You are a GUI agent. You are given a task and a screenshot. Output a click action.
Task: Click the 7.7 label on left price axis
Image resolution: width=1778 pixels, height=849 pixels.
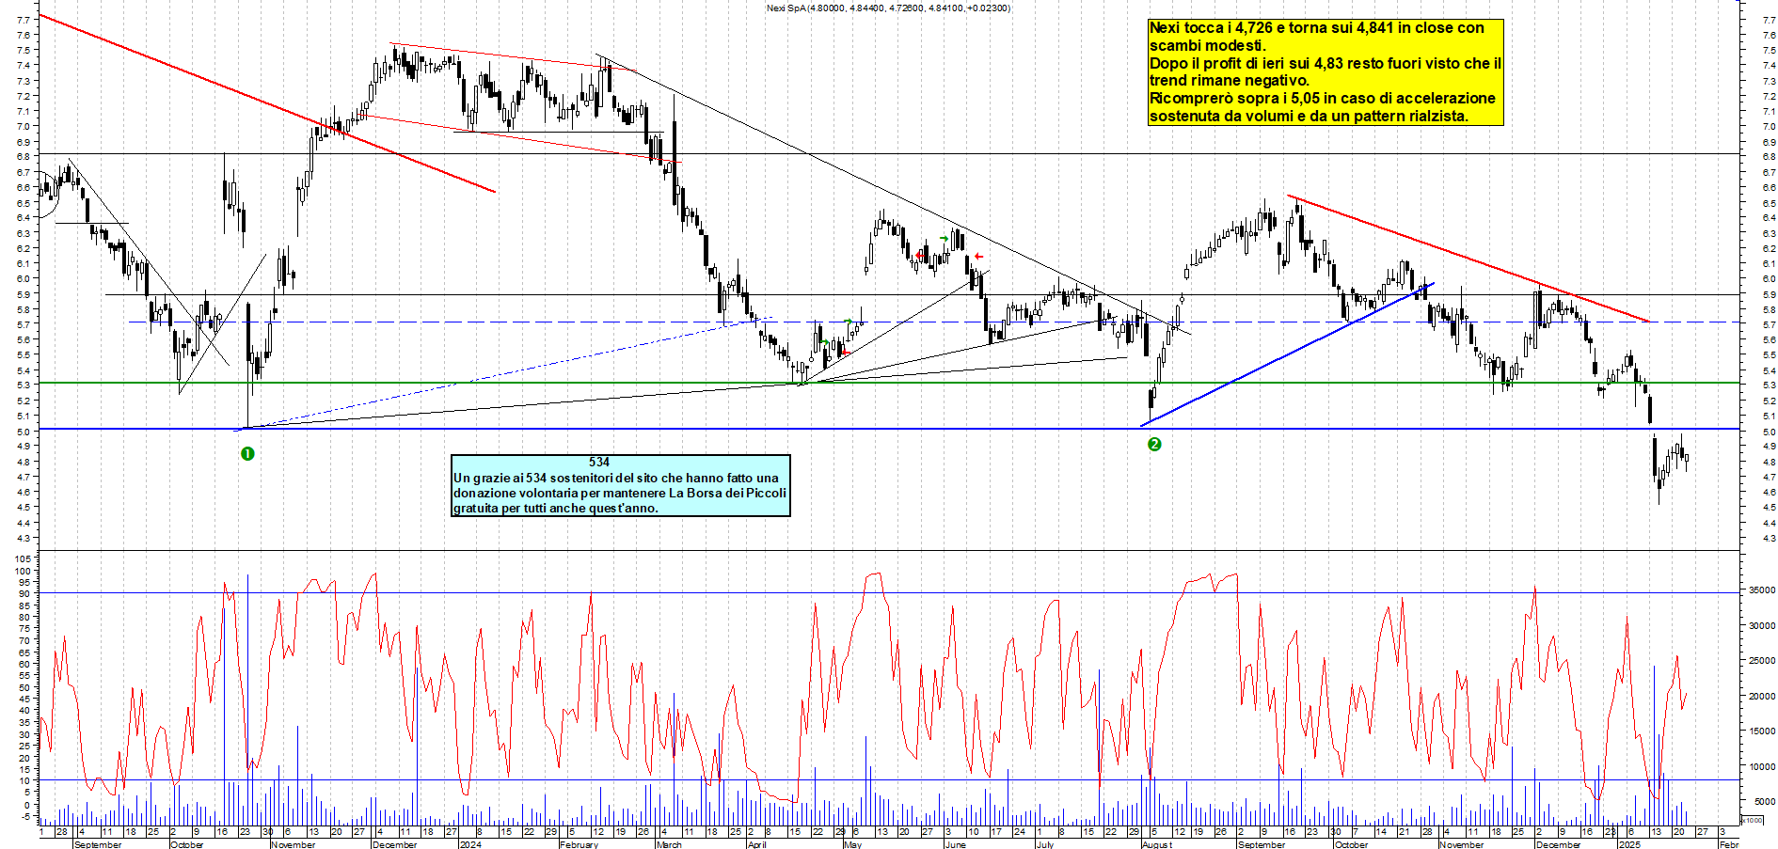pyautogui.click(x=23, y=19)
